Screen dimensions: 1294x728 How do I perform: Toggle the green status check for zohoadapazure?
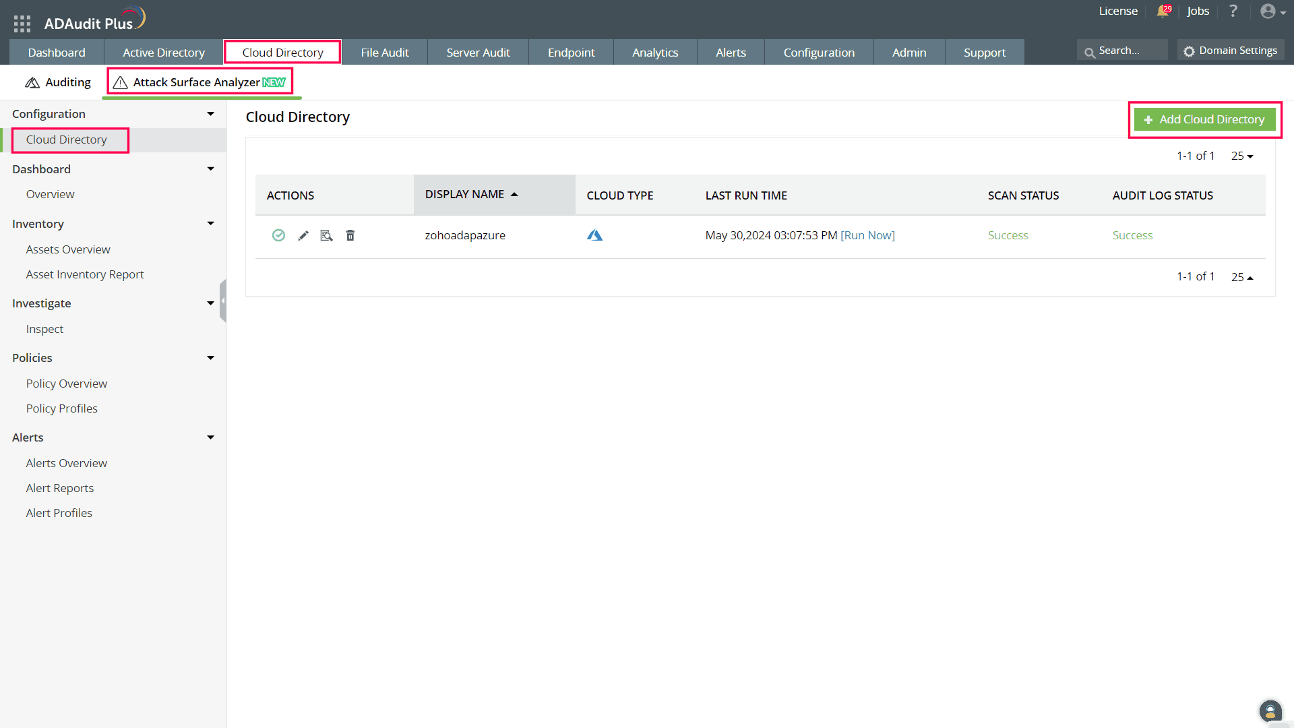coord(278,235)
